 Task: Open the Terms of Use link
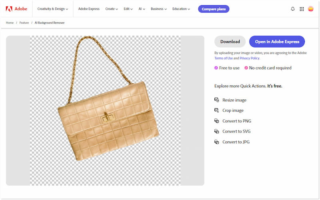pos(224,58)
